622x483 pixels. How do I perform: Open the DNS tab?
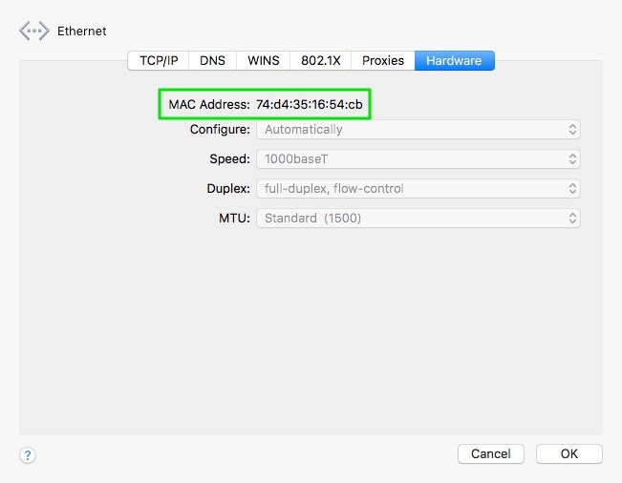(x=212, y=60)
